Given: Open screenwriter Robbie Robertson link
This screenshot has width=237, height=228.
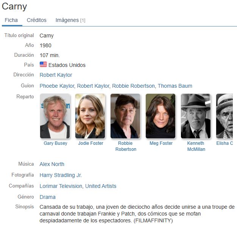Looking at the screenshot, I should point(133,86).
